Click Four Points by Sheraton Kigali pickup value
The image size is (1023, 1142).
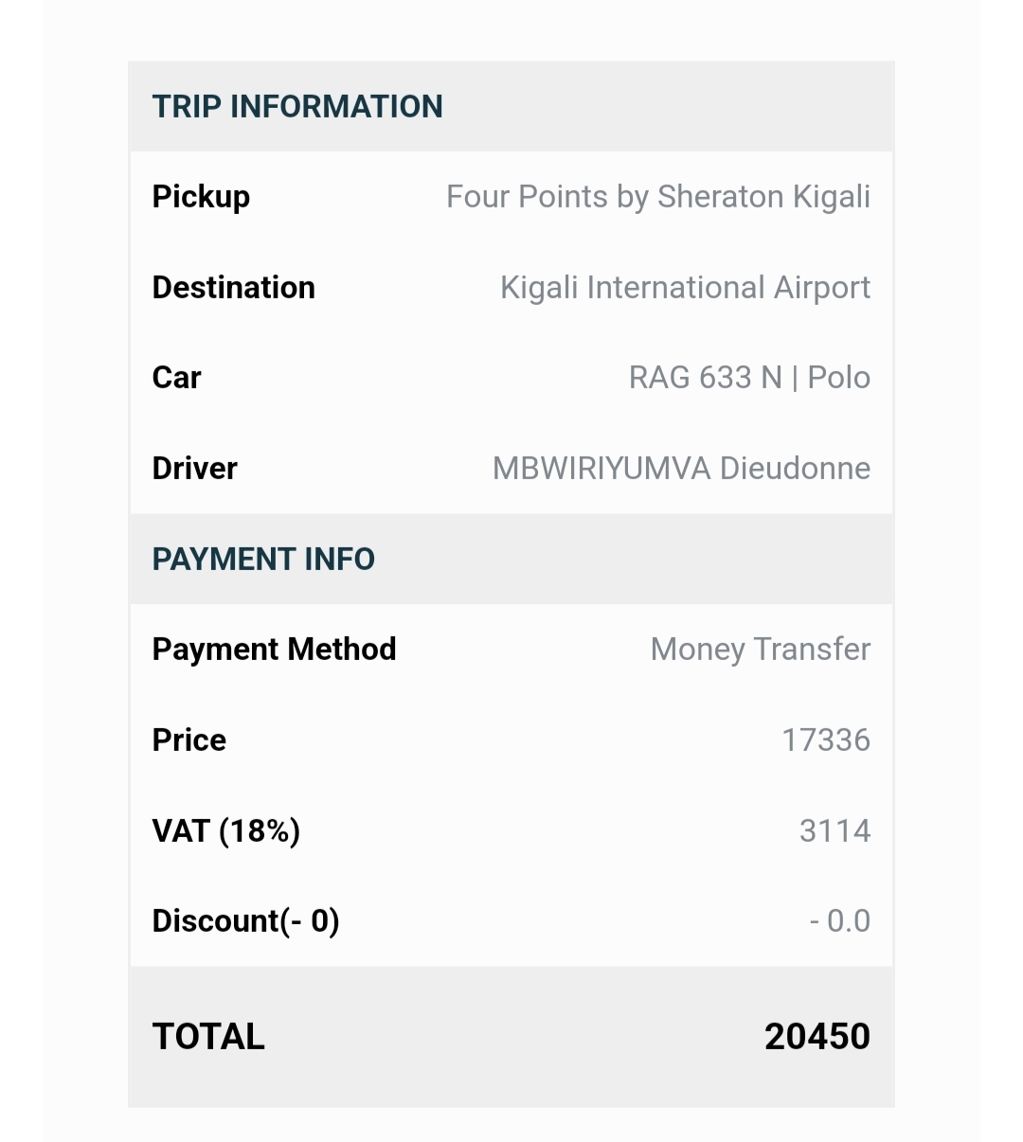[658, 197]
